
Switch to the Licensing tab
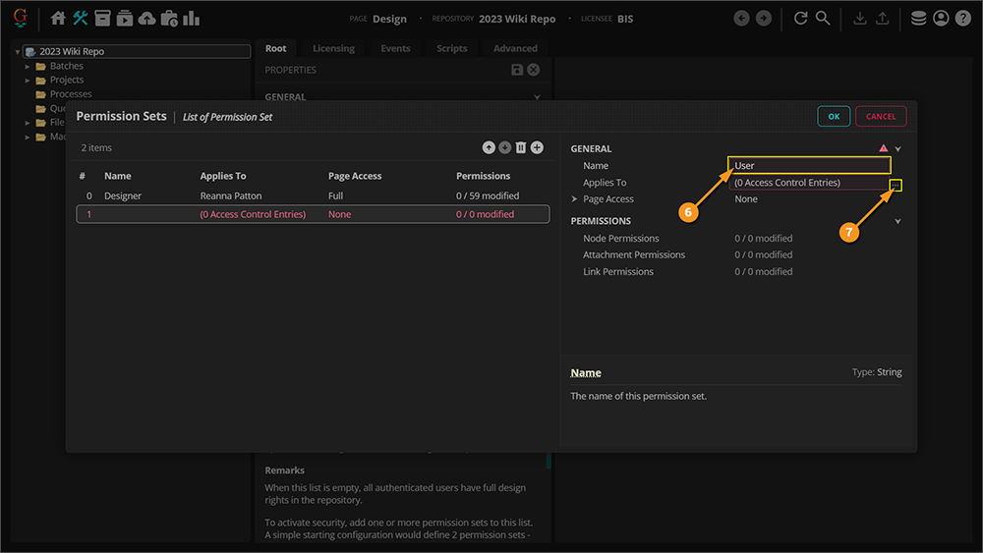pyautogui.click(x=333, y=48)
